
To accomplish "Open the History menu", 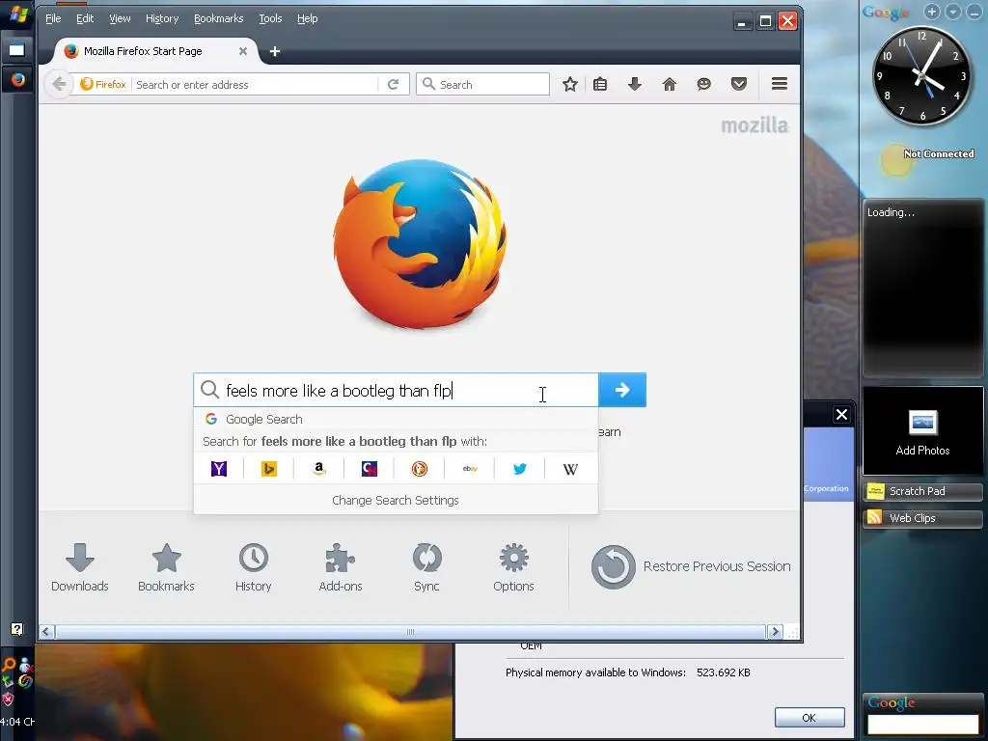I will point(162,19).
